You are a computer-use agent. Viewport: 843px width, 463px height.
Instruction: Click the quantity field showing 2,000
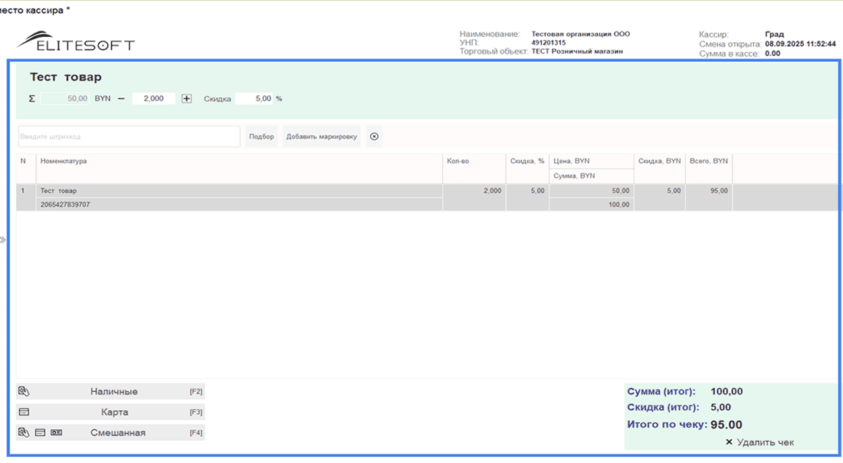(x=153, y=99)
